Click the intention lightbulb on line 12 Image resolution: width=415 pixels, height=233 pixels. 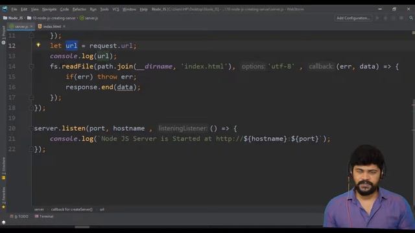pos(38,45)
